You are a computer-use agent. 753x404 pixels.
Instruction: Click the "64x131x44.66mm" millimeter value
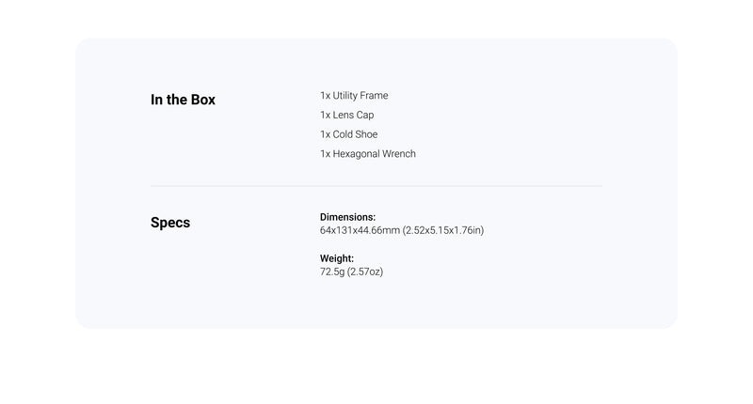[360, 230]
